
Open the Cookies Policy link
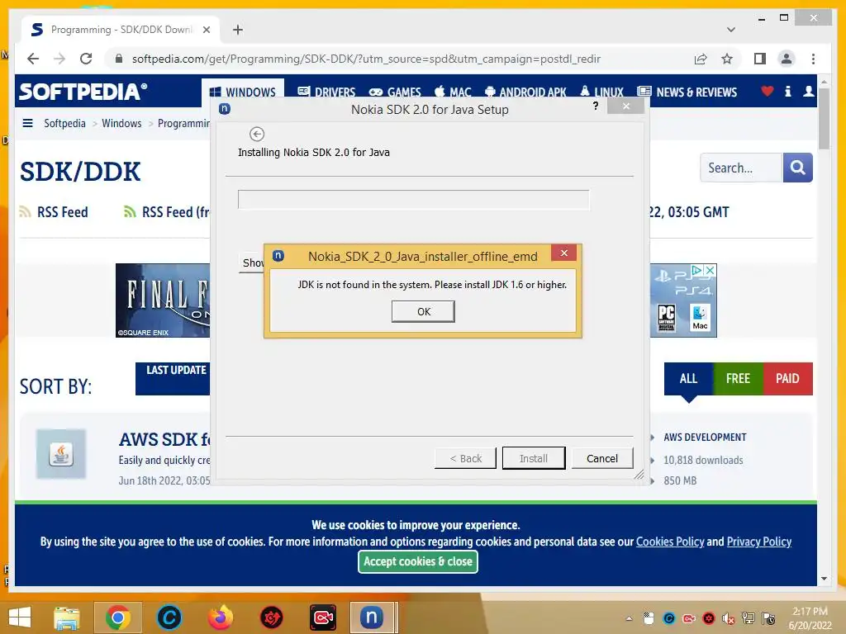coord(670,542)
